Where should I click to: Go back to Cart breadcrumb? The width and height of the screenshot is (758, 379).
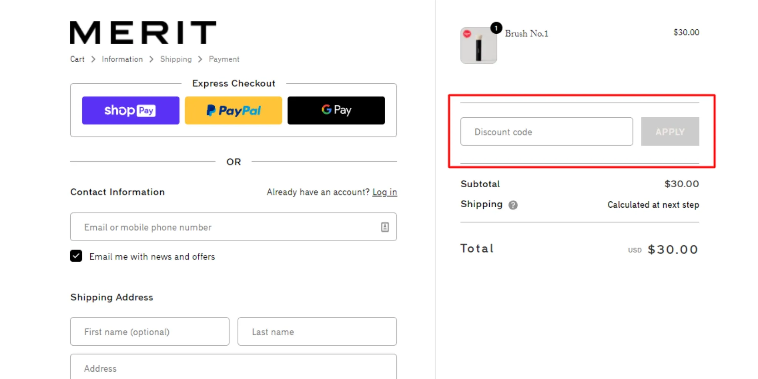click(x=77, y=59)
